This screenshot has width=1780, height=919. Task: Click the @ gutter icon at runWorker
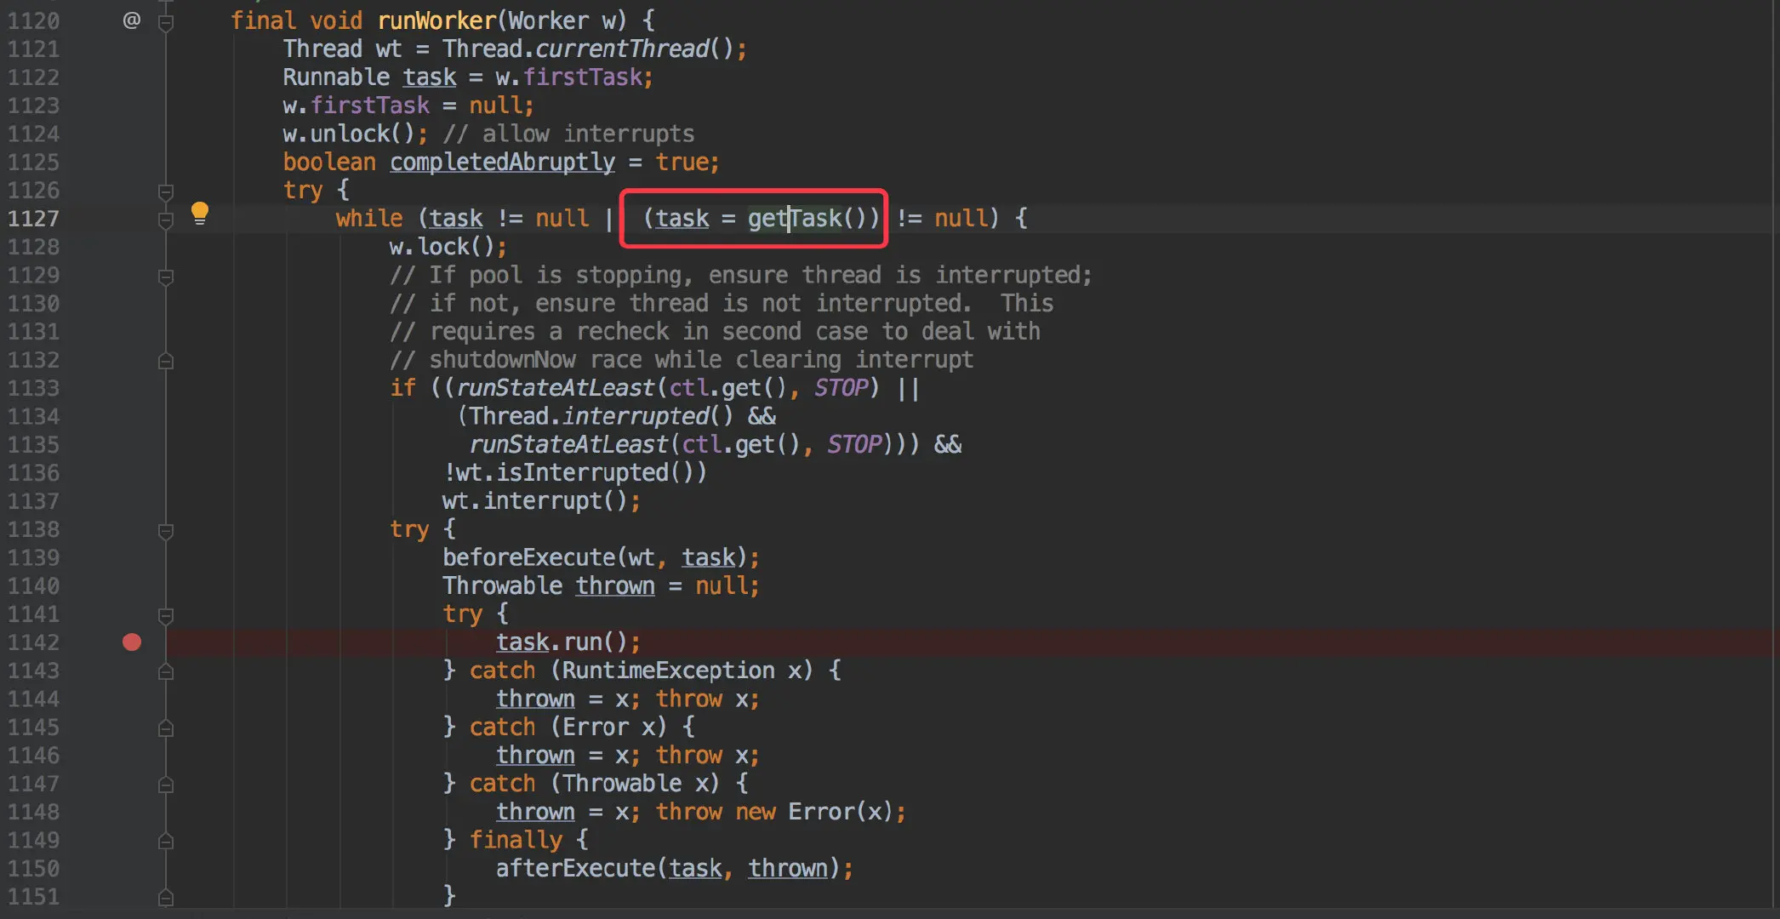[131, 20]
